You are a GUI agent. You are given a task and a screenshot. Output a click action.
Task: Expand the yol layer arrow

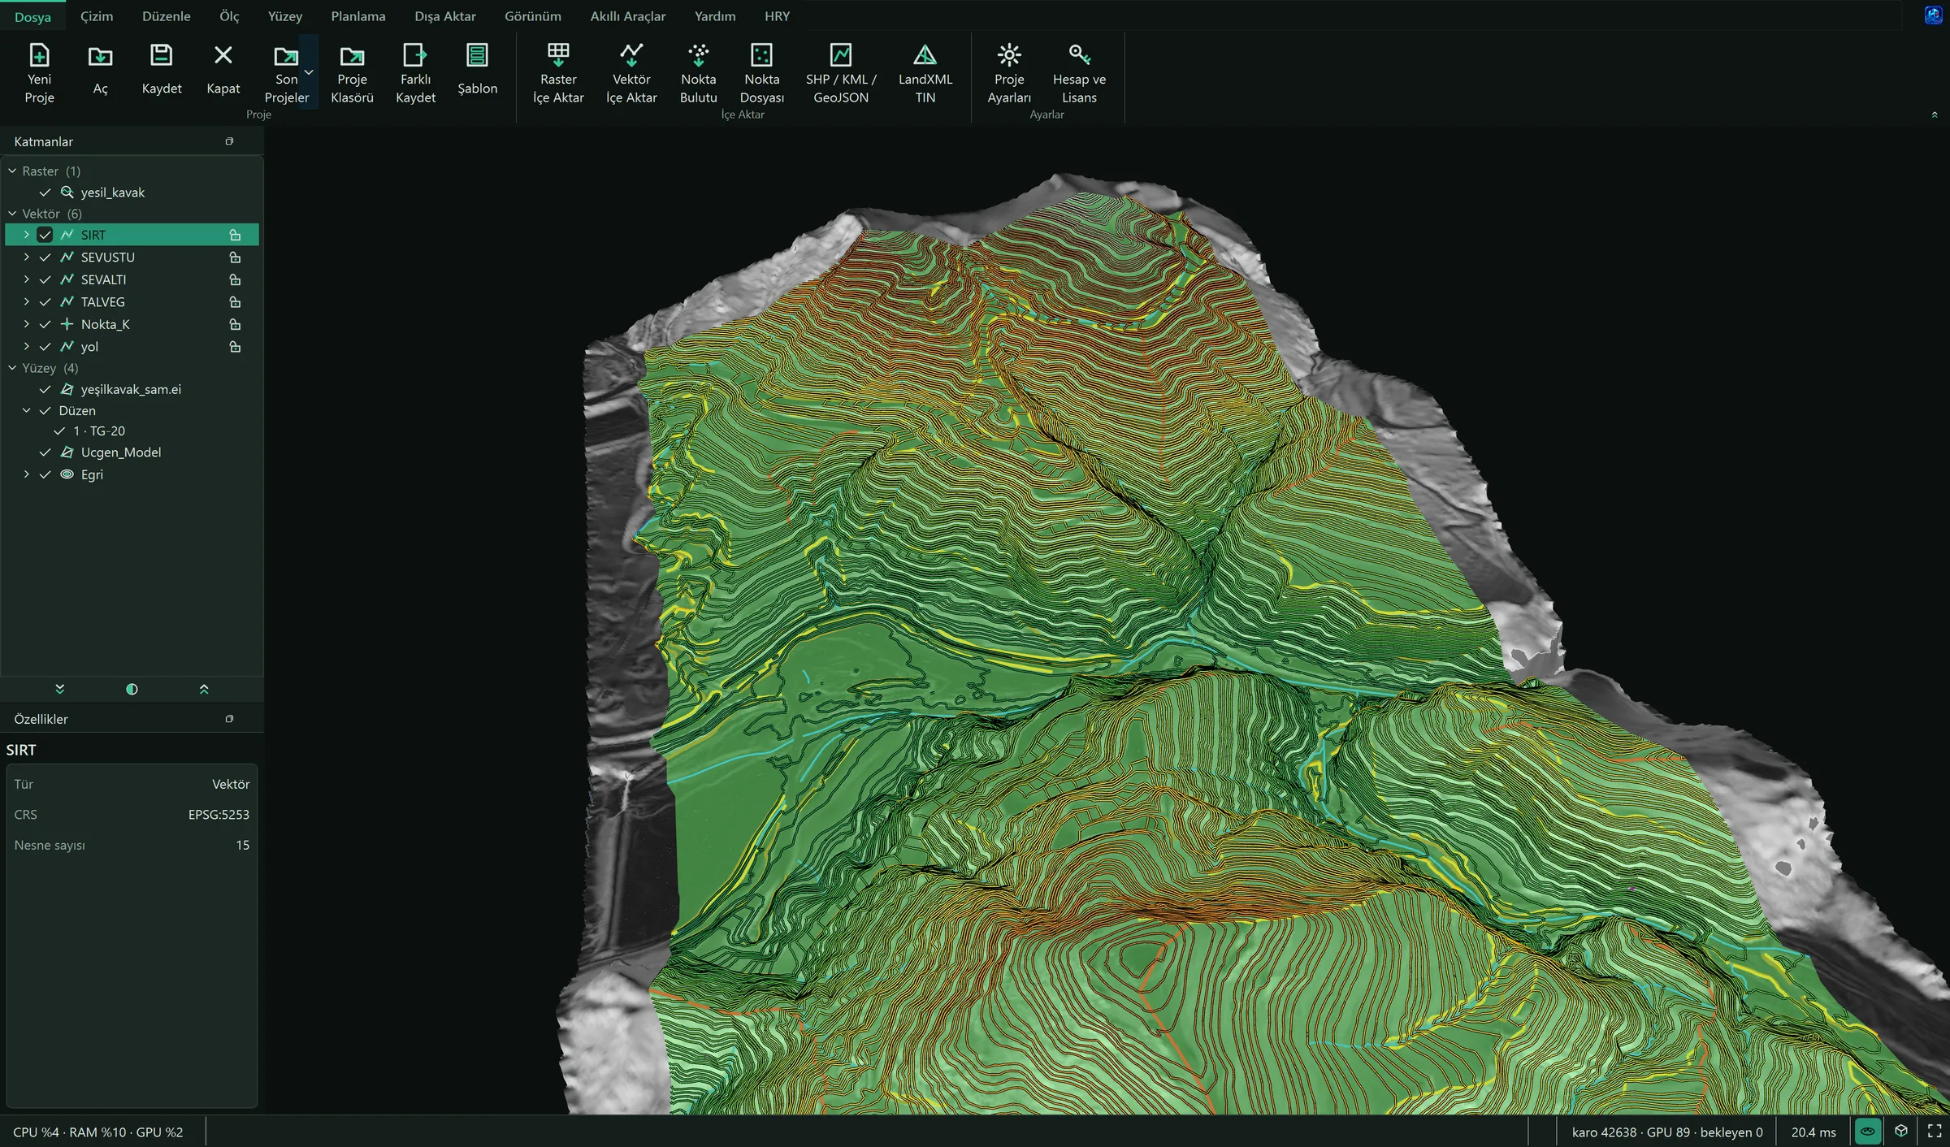[26, 347]
